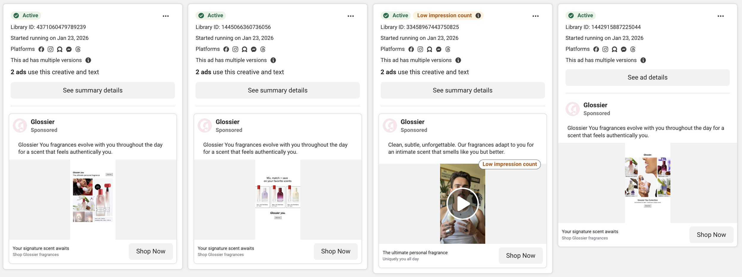Click Low impression count badge on video
The image size is (742, 277).
tap(510, 164)
